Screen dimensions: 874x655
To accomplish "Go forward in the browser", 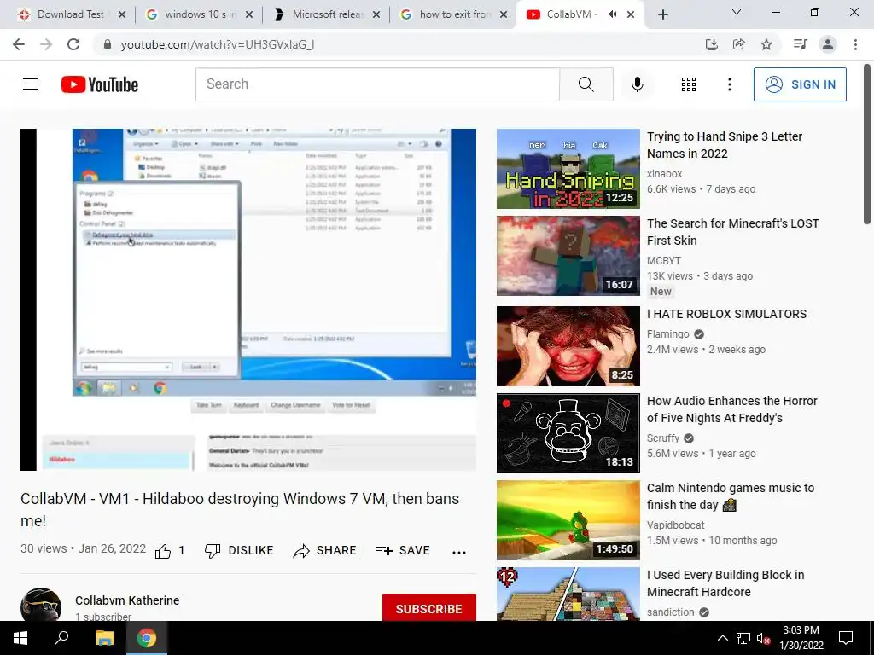I will 46,44.
